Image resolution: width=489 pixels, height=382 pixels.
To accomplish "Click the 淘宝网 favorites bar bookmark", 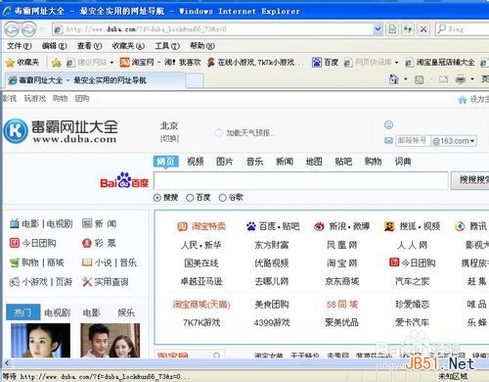I will [x=160, y=63].
